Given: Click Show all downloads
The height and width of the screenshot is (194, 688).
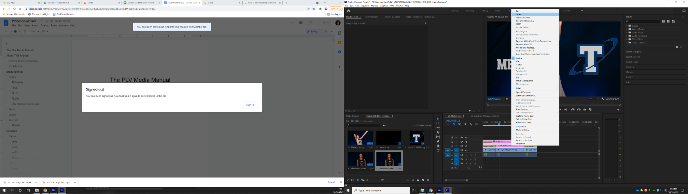Looking at the screenshot, I should pyautogui.click(x=331, y=182).
